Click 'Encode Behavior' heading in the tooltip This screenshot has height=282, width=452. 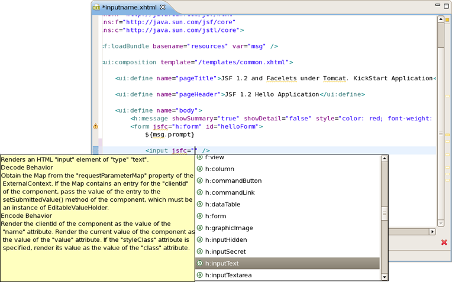[x=27, y=215]
